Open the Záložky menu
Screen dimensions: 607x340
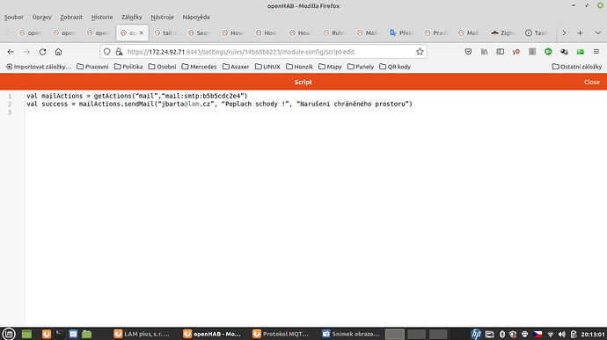pyautogui.click(x=132, y=17)
